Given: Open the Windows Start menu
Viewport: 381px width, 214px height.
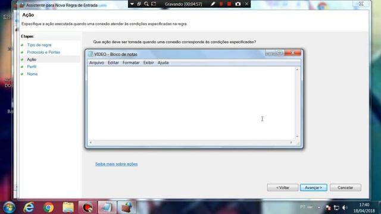Looking at the screenshot, I should click(9, 207).
